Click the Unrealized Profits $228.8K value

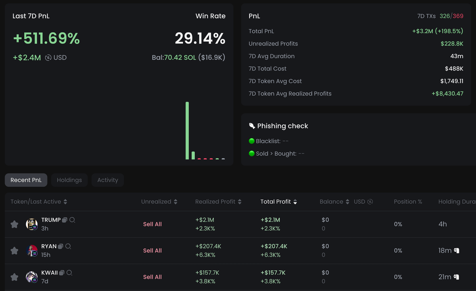(452, 44)
